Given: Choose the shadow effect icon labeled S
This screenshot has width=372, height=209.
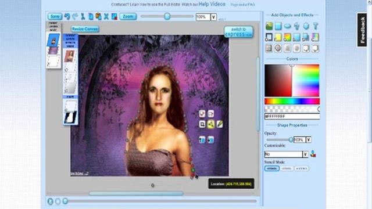Looking at the screenshot, I should [306, 37].
